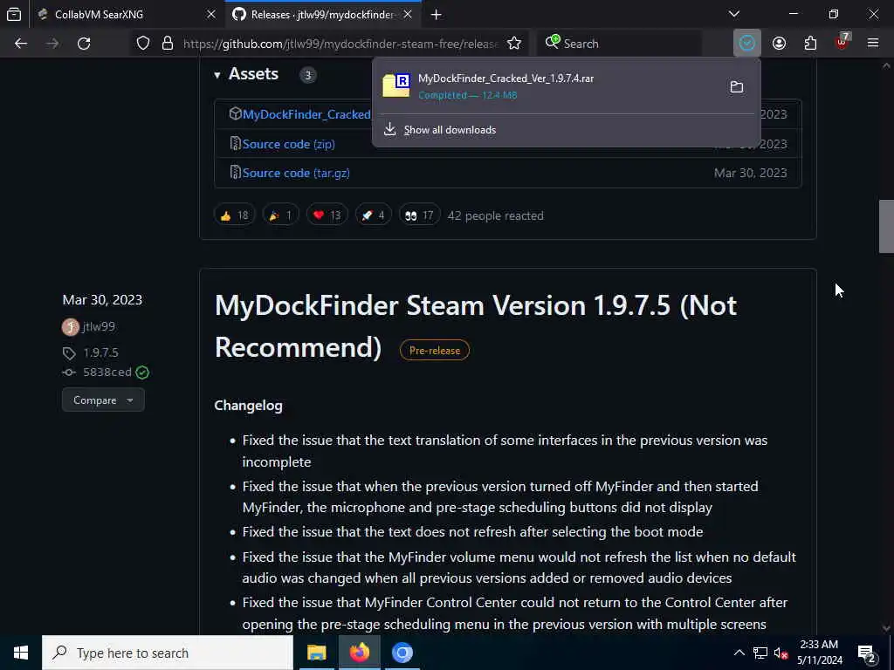Open the list all tabs dropdown arrow
This screenshot has height=670, width=894.
[733, 14]
